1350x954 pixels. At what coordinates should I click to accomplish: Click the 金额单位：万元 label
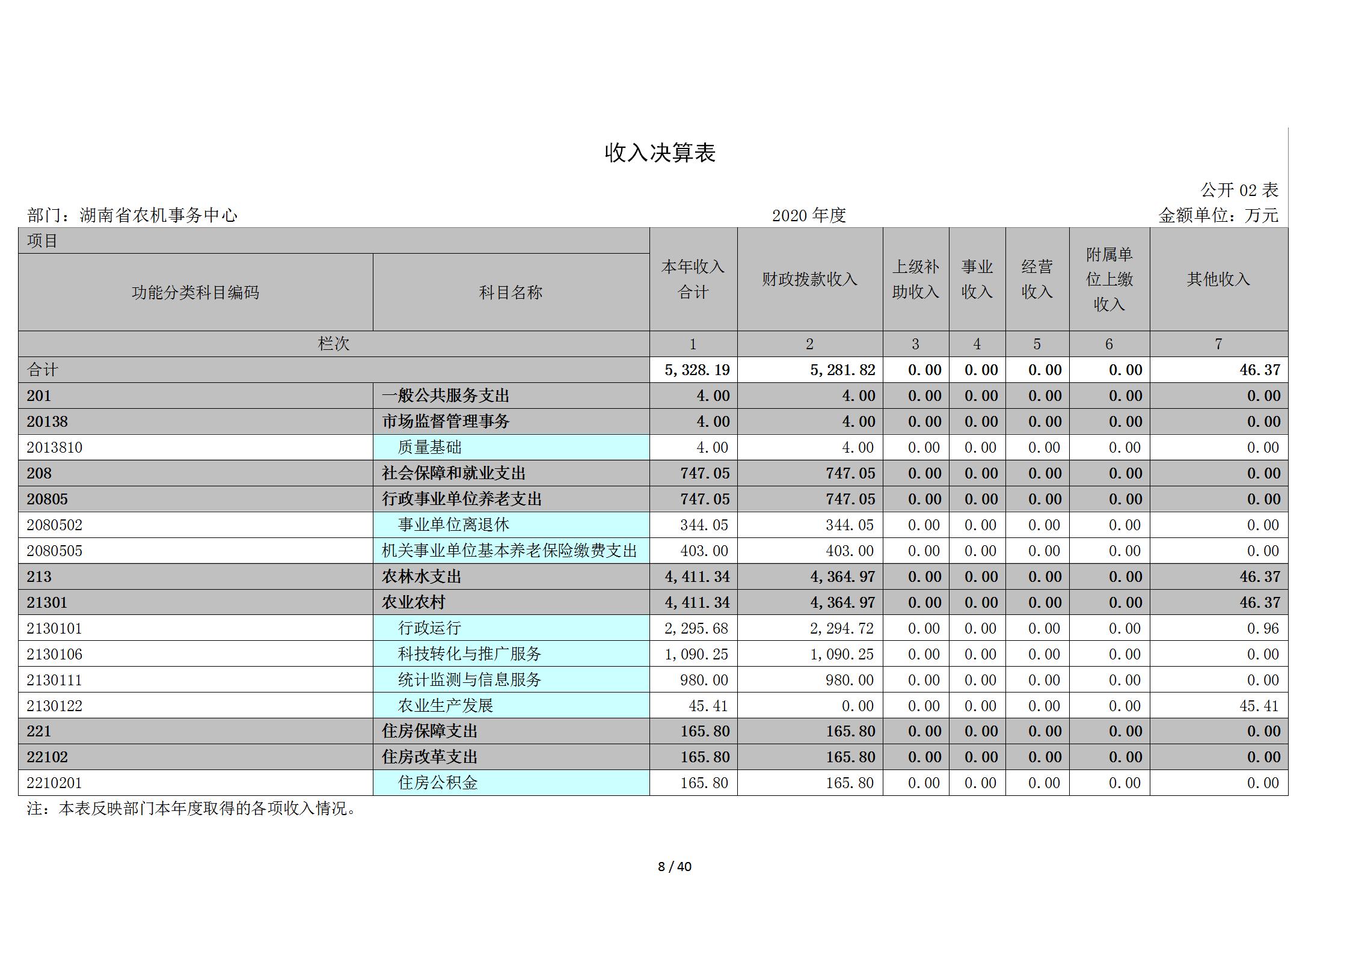click(x=1218, y=215)
